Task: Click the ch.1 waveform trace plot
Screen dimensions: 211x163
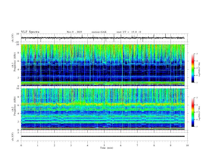Action: click(103, 38)
